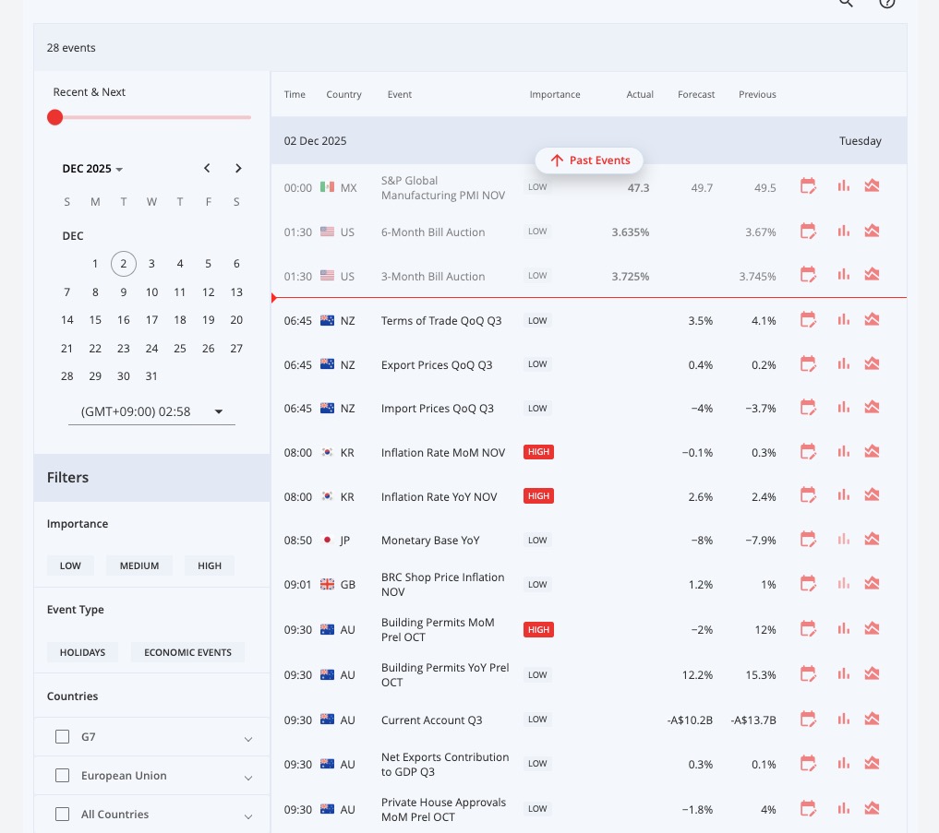Click the Past Events button
The width and height of the screenshot is (939, 833).
click(x=589, y=161)
